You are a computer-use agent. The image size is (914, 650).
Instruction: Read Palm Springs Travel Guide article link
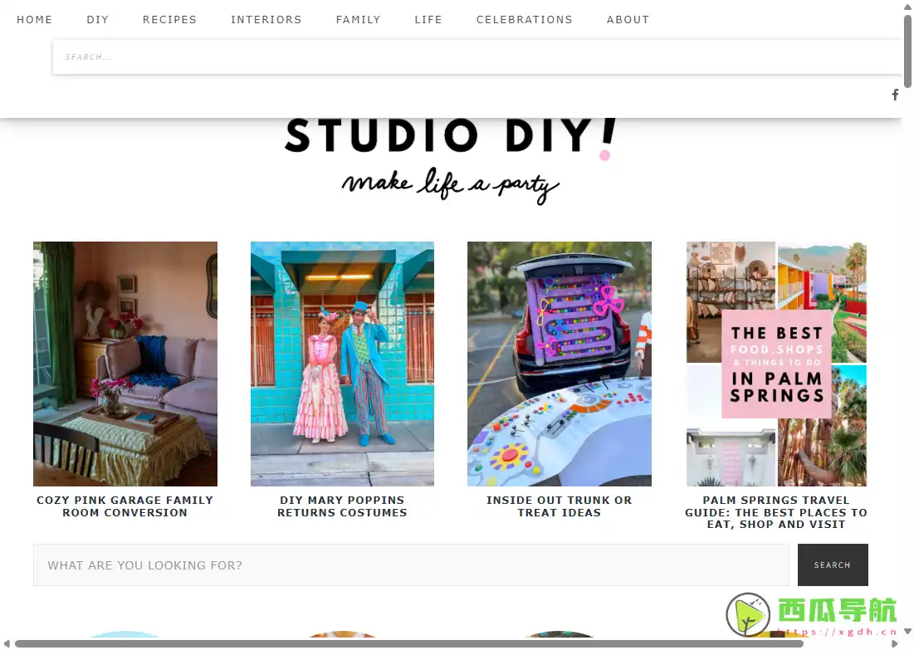point(776,512)
